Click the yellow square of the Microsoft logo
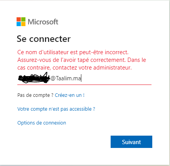 [23, 24]
